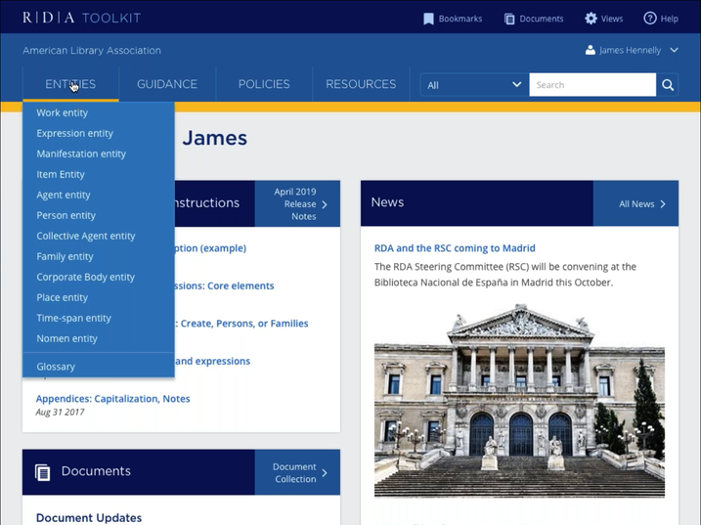Choose Family entity menu item
Screen dimensions: 701x525
click(x=99, y=257)
